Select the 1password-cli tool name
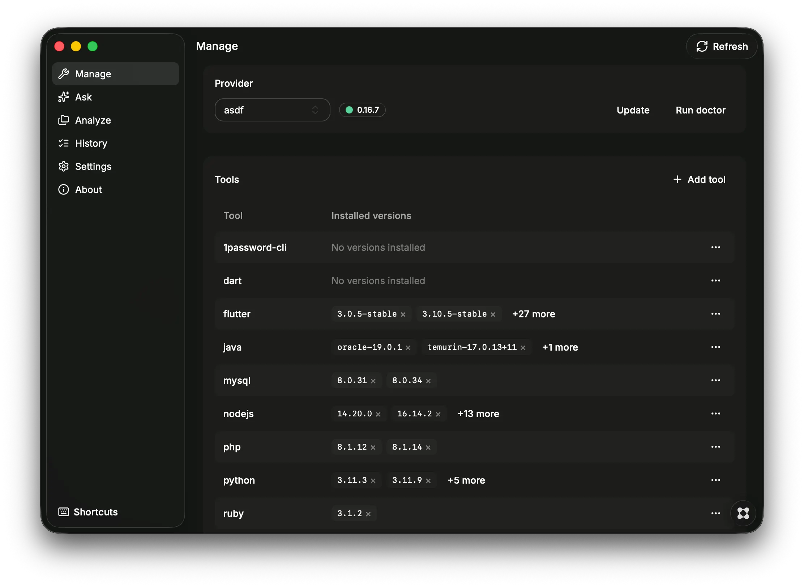The image size is (804, 587). pos(255,247)
